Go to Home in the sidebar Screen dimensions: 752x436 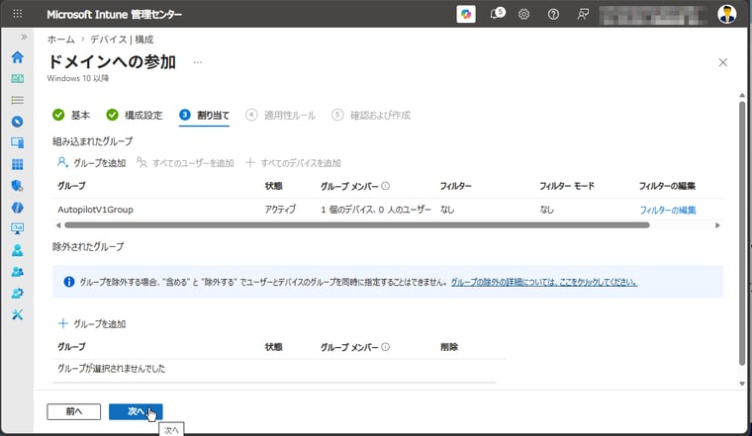17,57
